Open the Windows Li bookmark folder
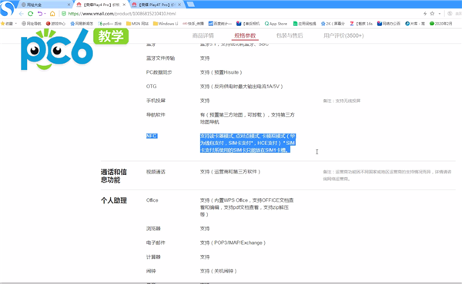462x284 pixels. (166, 24)
